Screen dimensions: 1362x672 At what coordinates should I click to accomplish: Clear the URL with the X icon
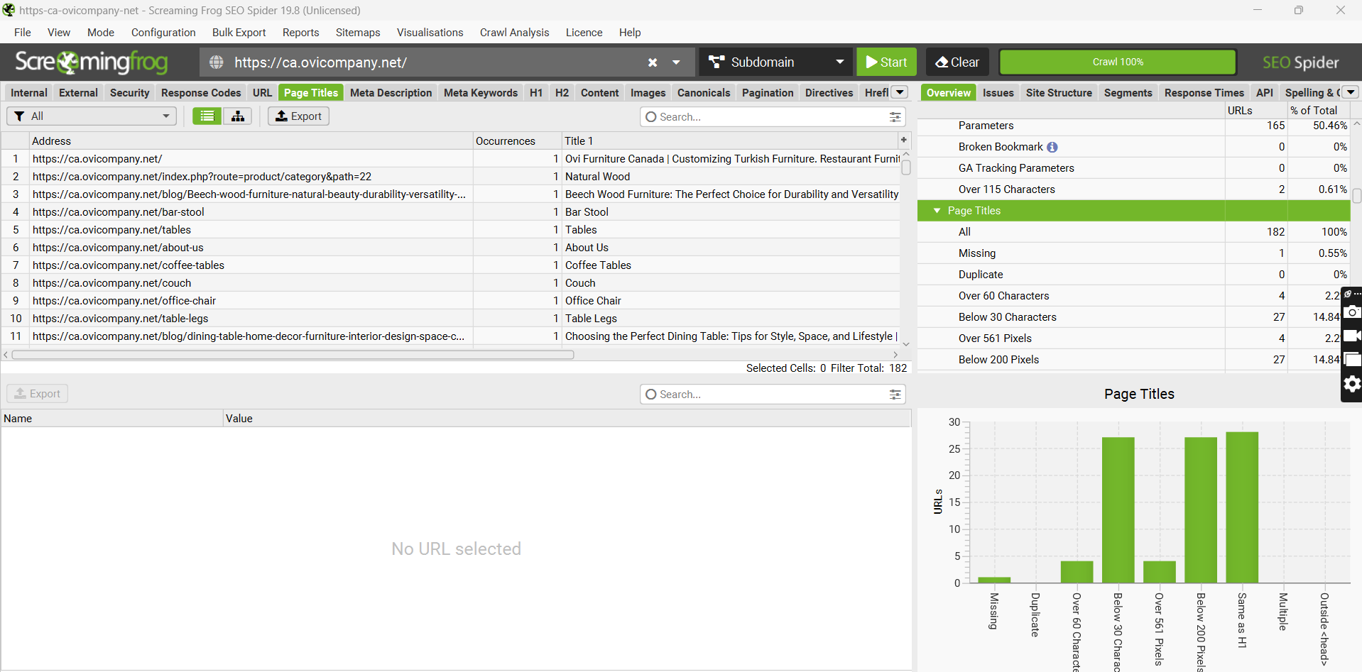point(653,62)
